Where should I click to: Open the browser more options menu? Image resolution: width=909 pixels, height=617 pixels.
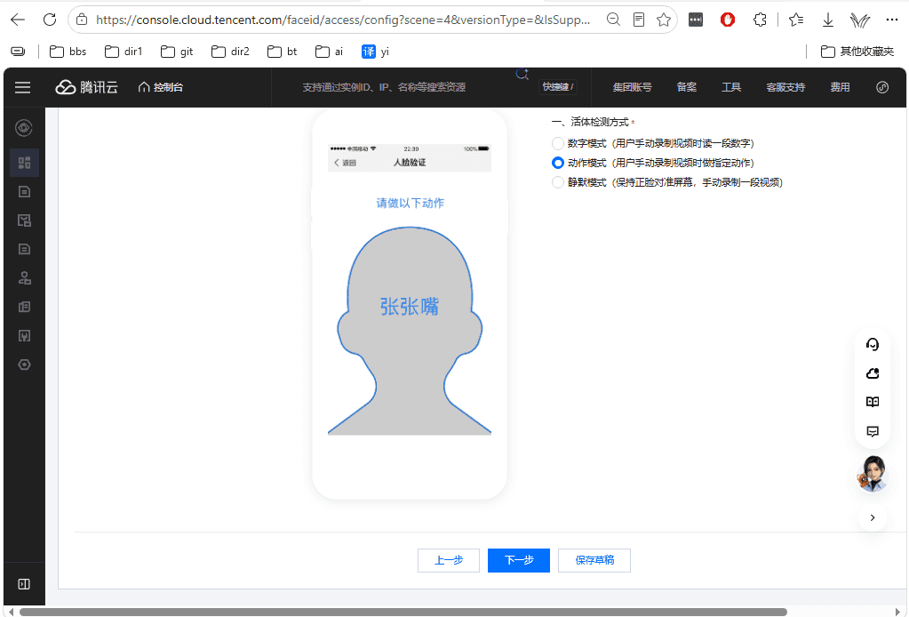pos(891,20)
